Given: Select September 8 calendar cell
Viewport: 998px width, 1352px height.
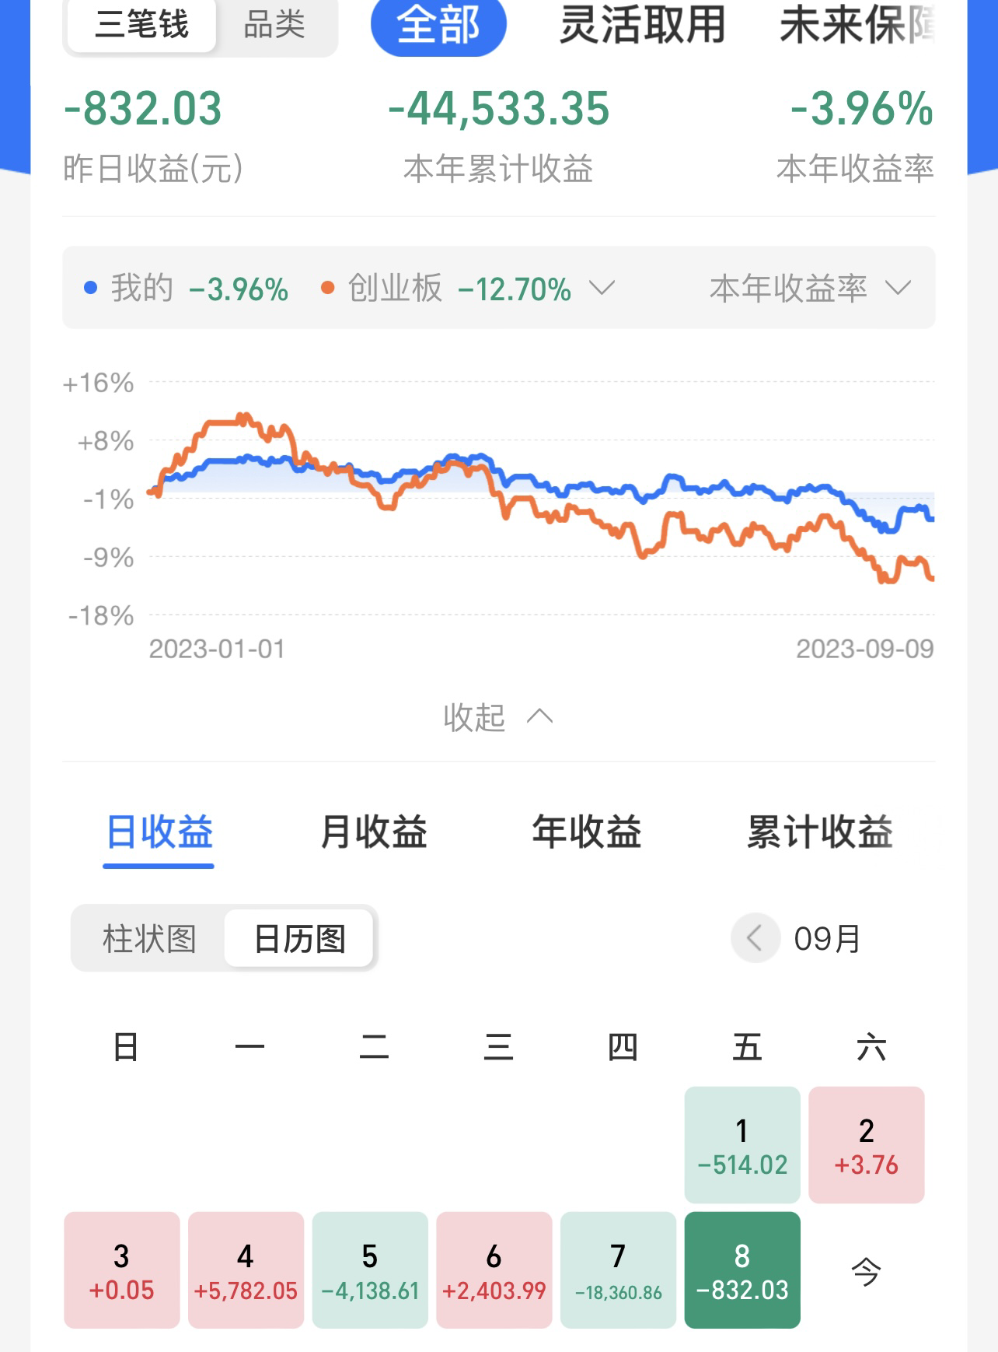Looking at the screenshot, I should point(742,1270).
